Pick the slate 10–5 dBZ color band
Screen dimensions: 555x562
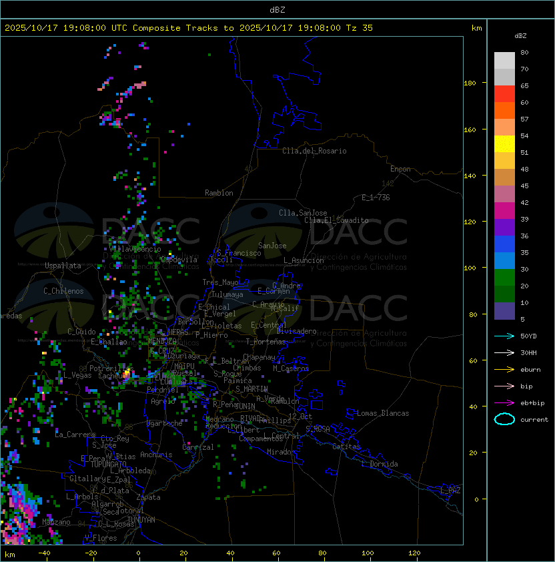click(504, 311)
